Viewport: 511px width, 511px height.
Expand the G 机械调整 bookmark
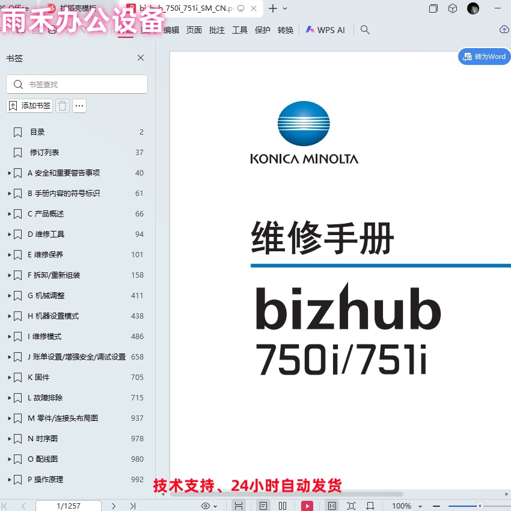10,296
